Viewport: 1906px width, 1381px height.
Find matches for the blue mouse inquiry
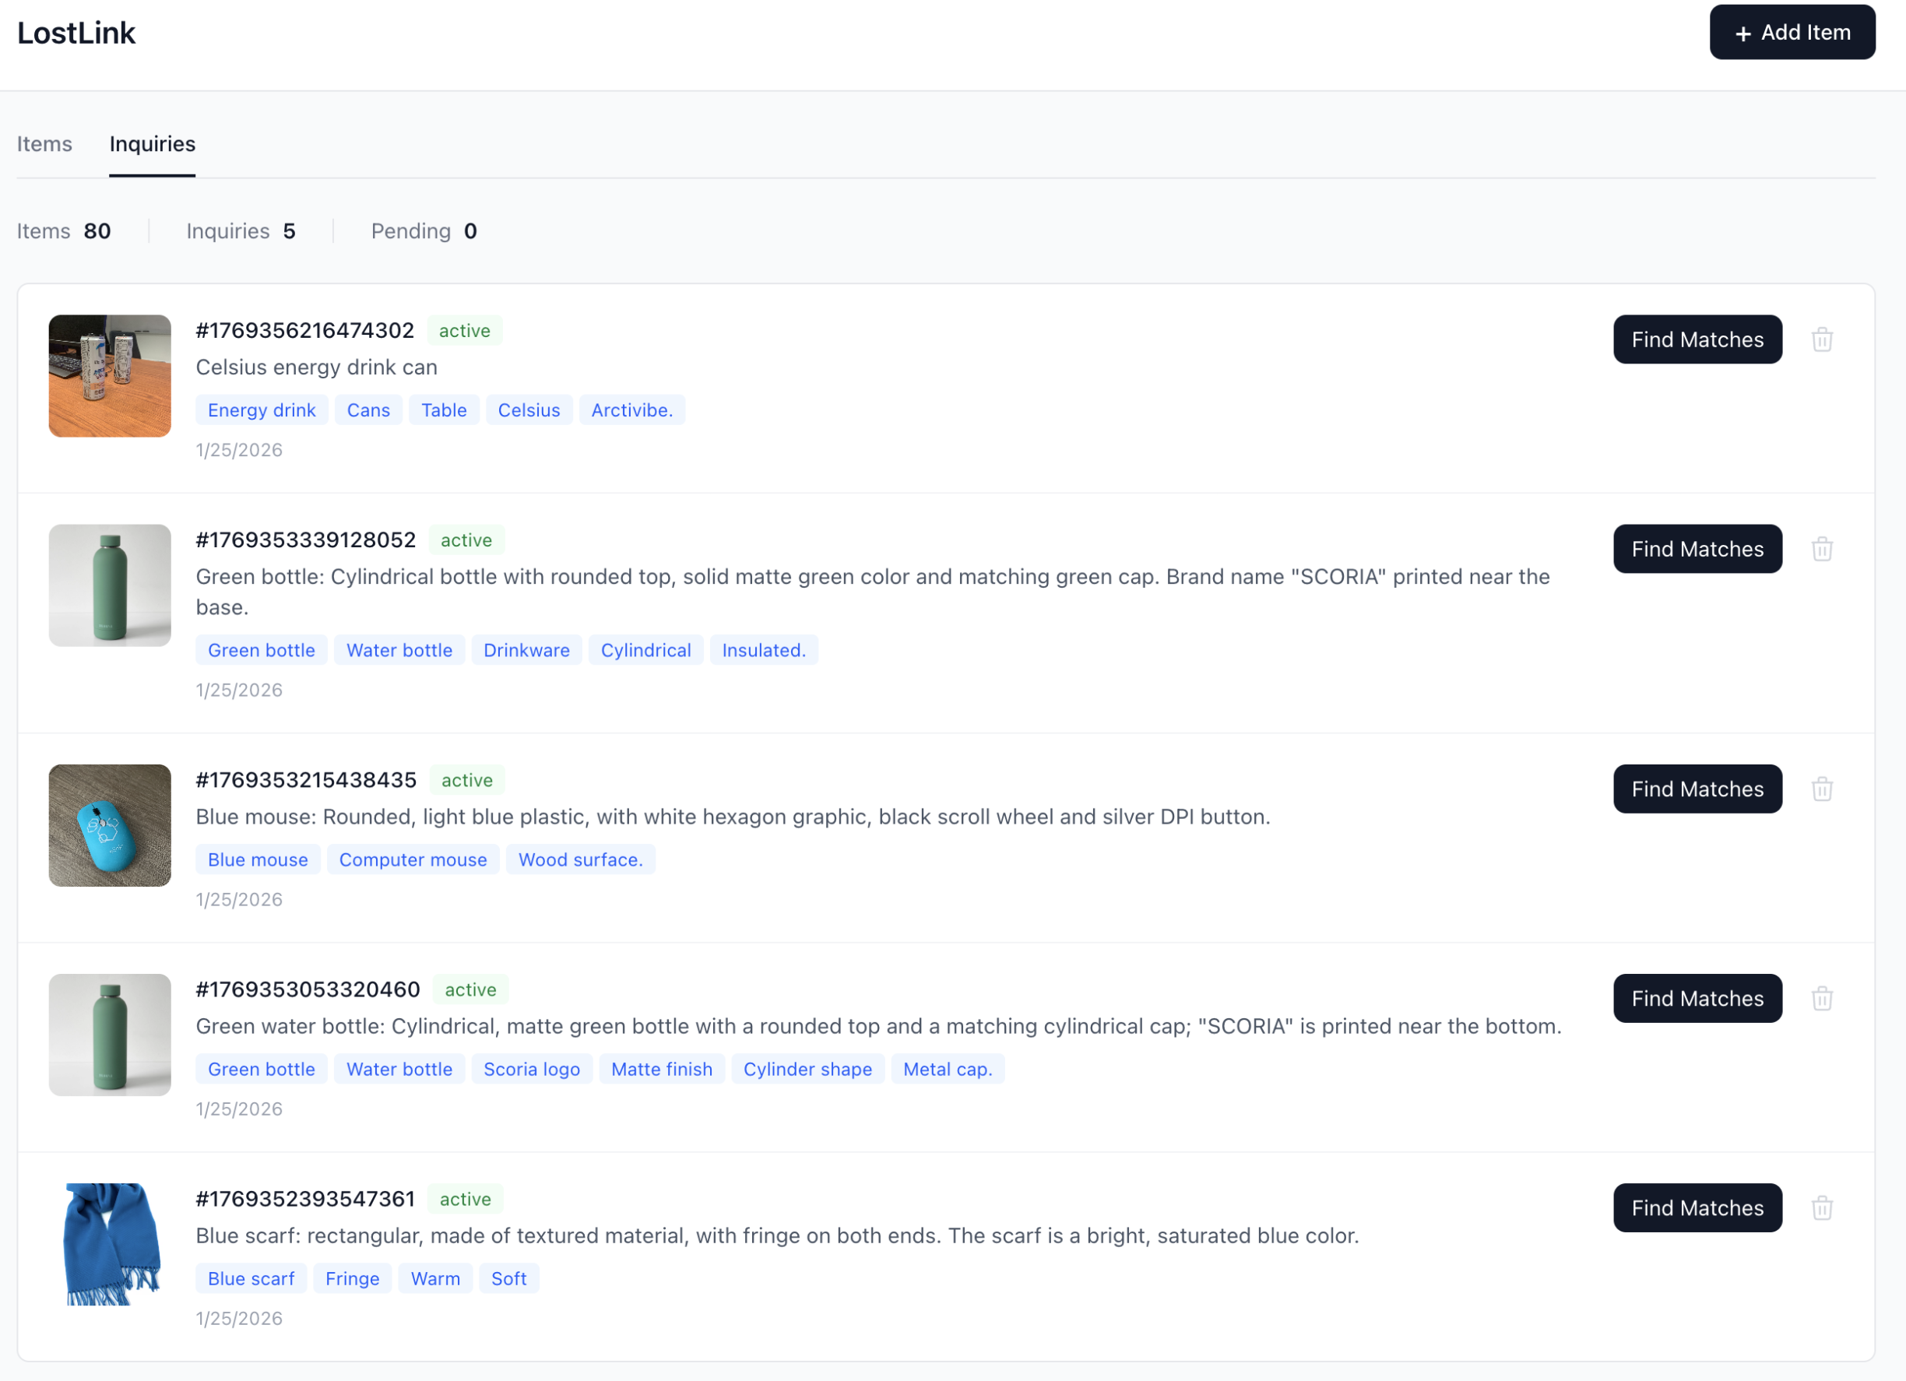pos(1696,789)
